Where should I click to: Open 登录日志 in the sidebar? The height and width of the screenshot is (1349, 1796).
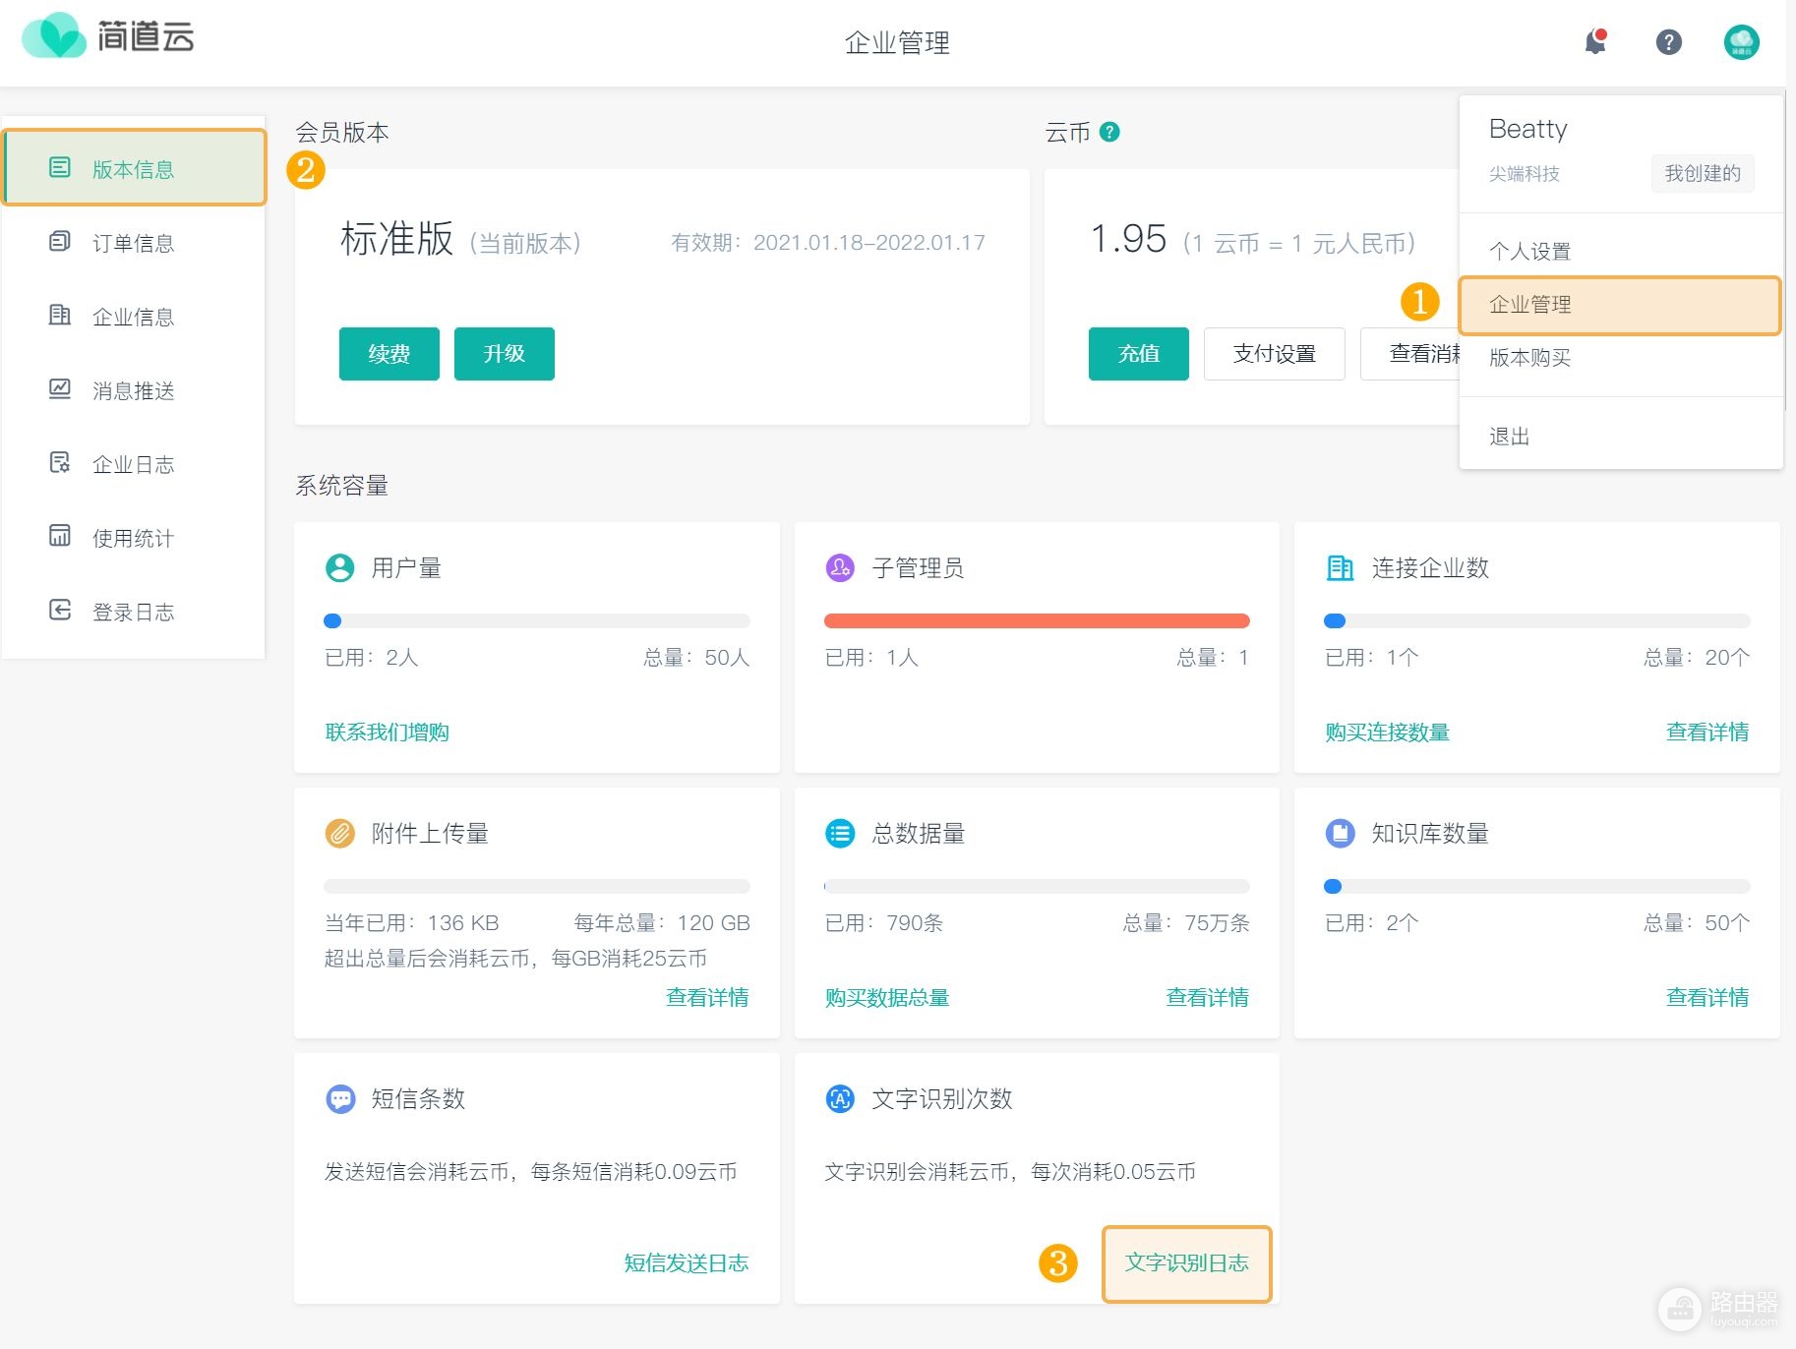point(134,612)
